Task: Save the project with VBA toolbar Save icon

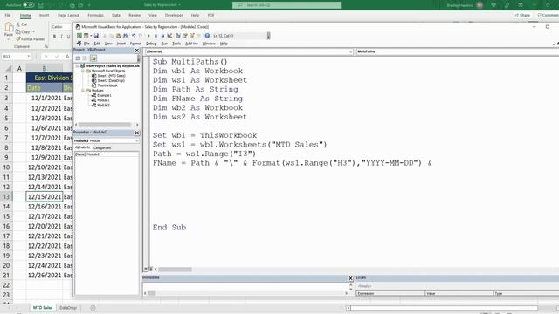Action: pos(96,36)
